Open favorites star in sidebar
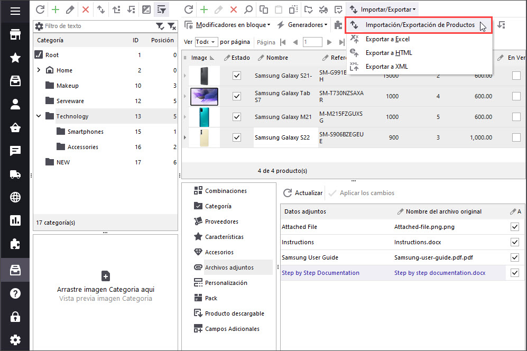Image resolution: width=527 pixels, height=351 pixels. 15,58
